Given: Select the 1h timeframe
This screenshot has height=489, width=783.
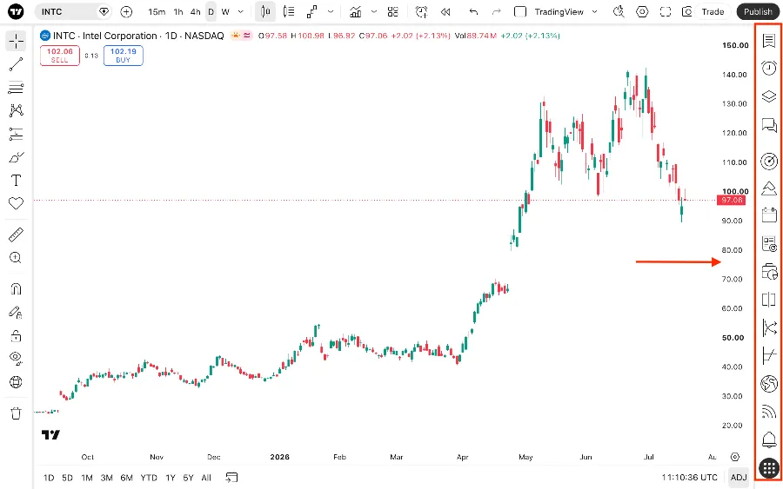Looking at the screenshot, I should (x=177, y=11).
